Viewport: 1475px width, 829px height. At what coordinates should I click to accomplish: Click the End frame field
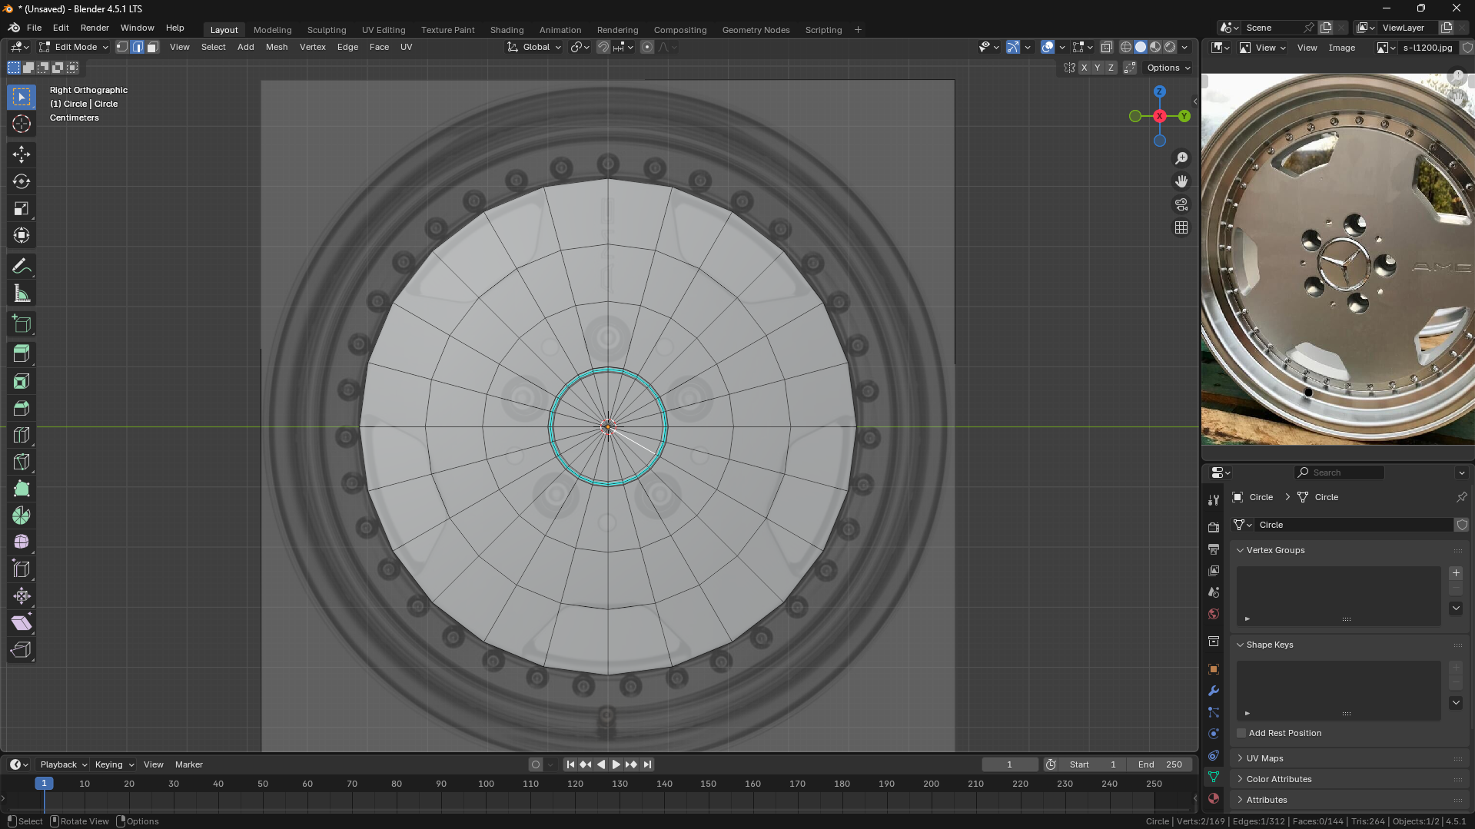[1159, 764]
